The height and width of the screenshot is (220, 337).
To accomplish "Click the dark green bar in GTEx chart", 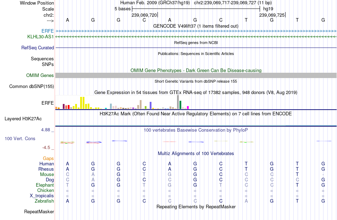I will coord(180,105).
